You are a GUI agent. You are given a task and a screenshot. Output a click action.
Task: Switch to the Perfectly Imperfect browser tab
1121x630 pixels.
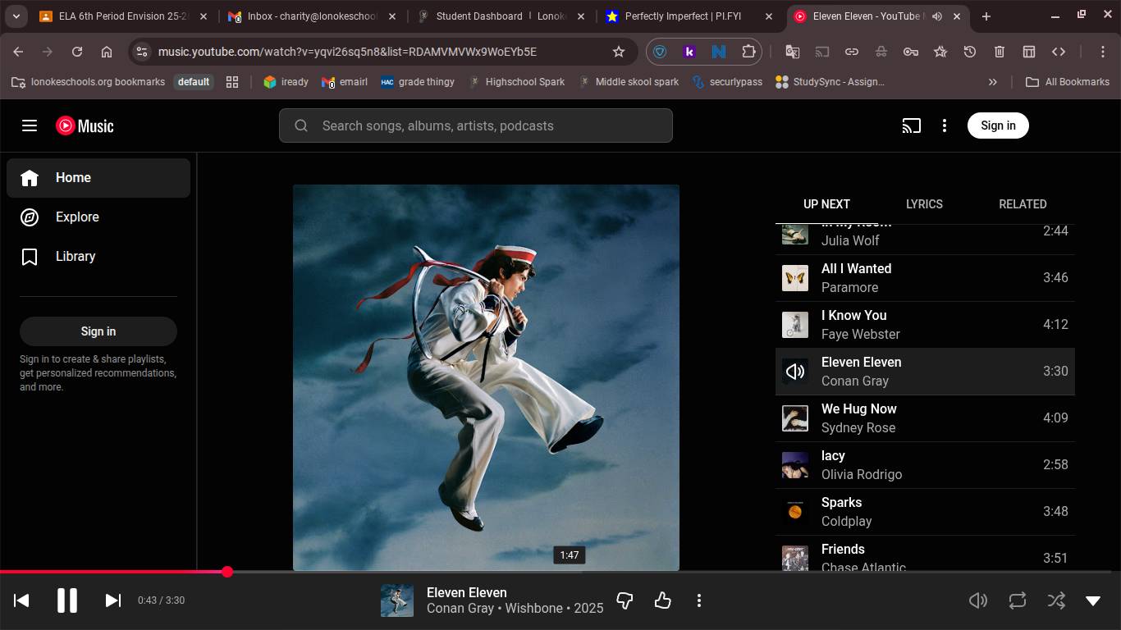690,16
